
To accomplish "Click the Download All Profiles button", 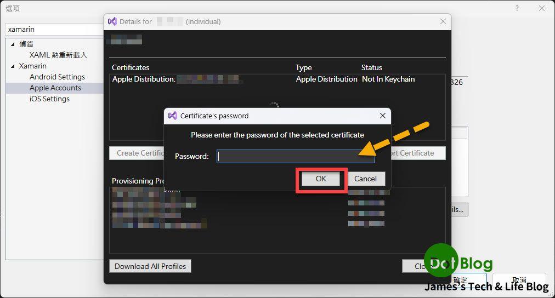I will click(x=150, y=266).
